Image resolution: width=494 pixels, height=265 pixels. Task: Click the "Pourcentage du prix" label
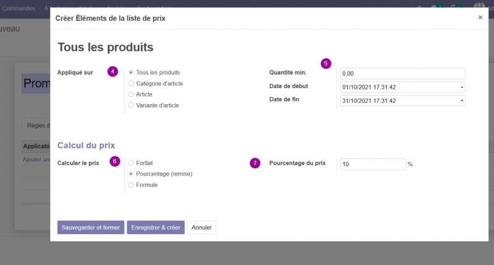tap(298, 163)
